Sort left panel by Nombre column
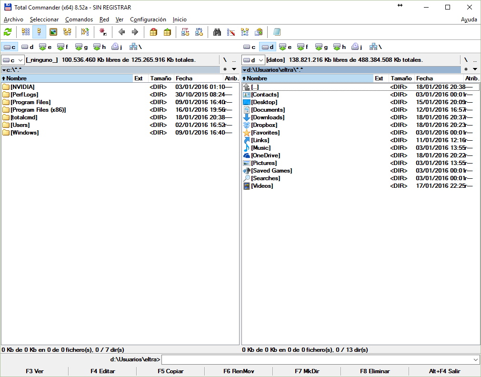 [67, 78]
